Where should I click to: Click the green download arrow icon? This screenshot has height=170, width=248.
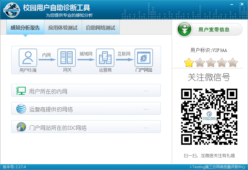[184, 29]
